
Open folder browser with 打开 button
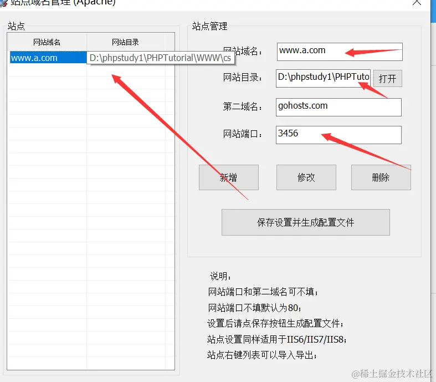(388, 79)
